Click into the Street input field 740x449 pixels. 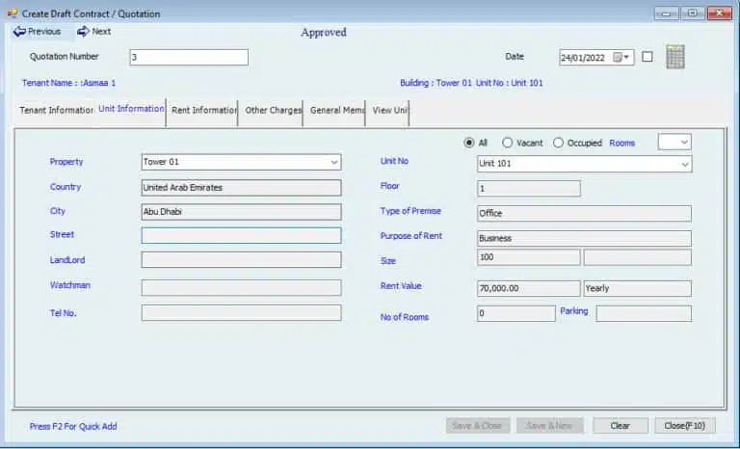pos(241,235)
